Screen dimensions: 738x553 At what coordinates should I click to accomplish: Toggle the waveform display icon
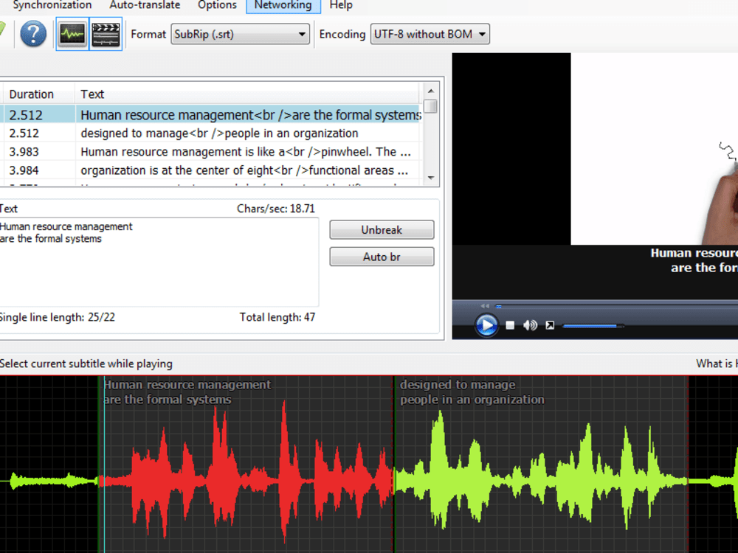click(72, 34)
